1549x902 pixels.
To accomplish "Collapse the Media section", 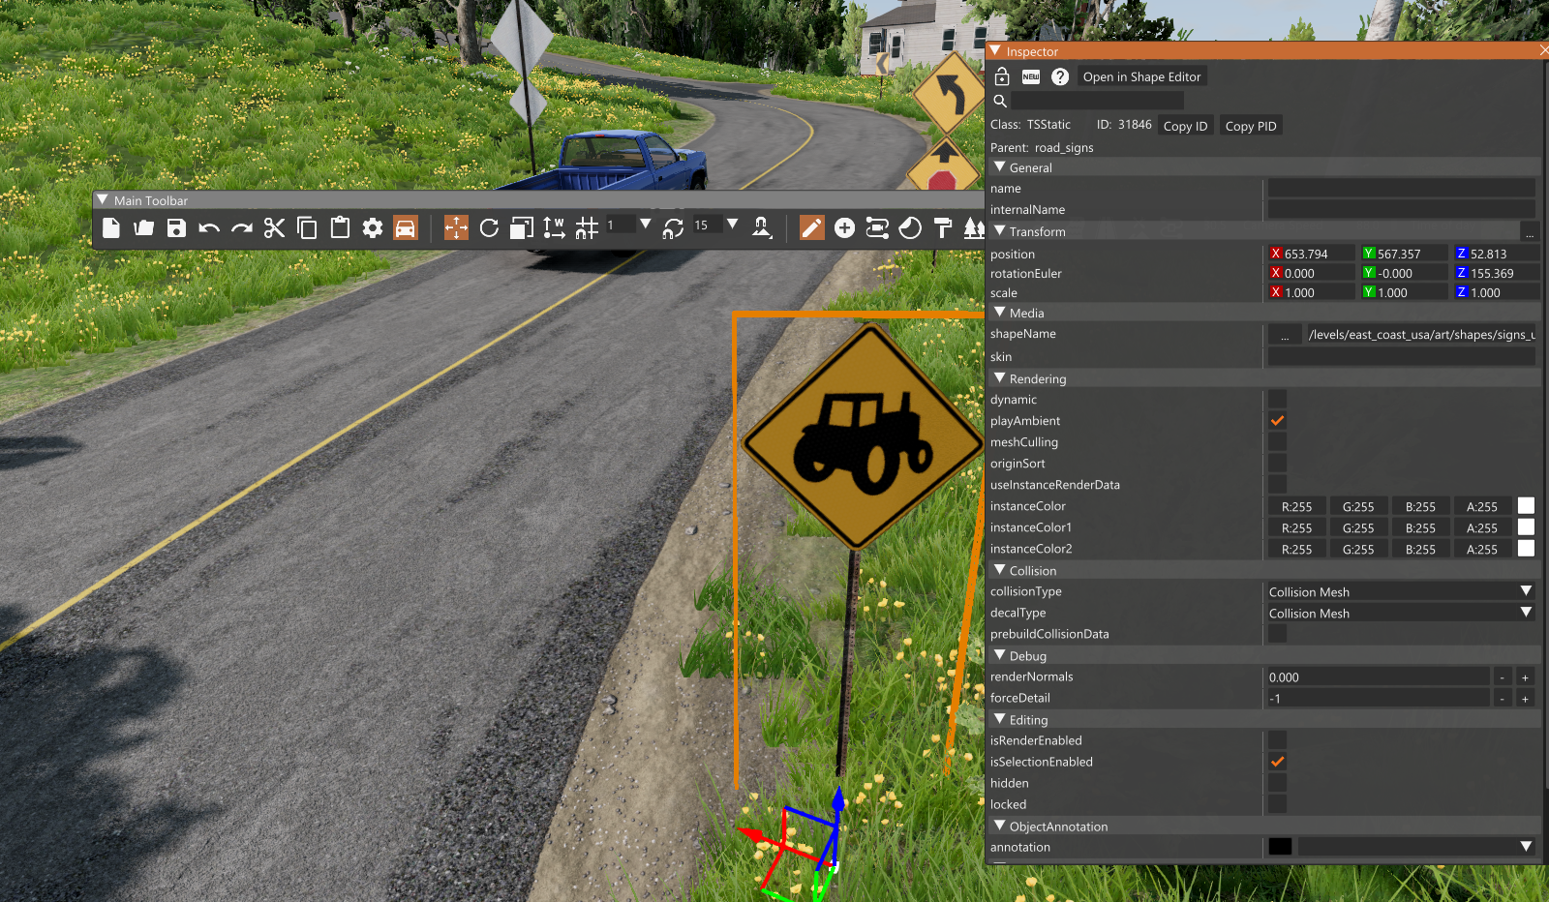I will [x=1000, y=313].
